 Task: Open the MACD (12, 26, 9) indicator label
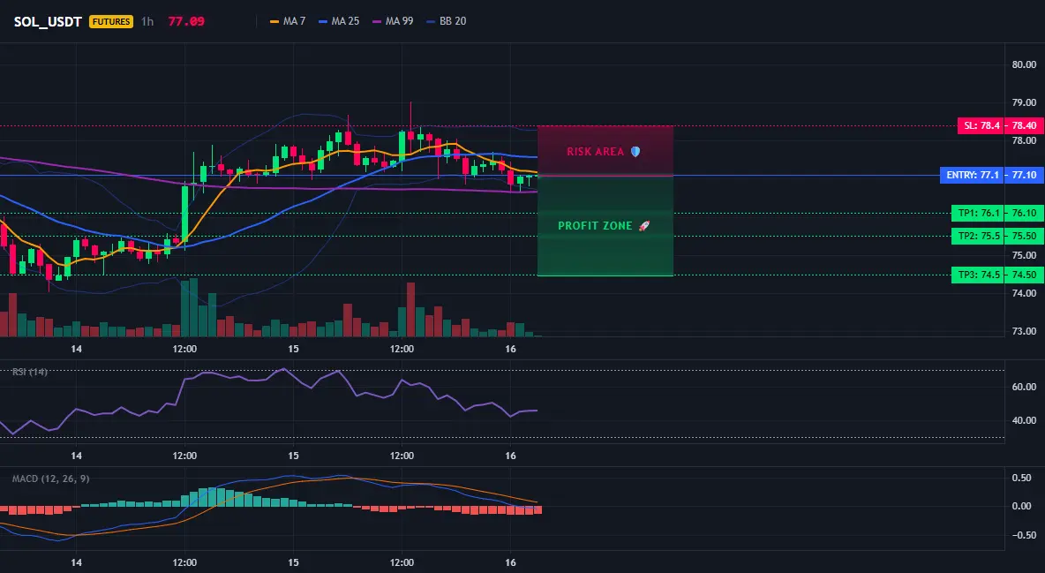pyautogui.click(x=50, y=479)
